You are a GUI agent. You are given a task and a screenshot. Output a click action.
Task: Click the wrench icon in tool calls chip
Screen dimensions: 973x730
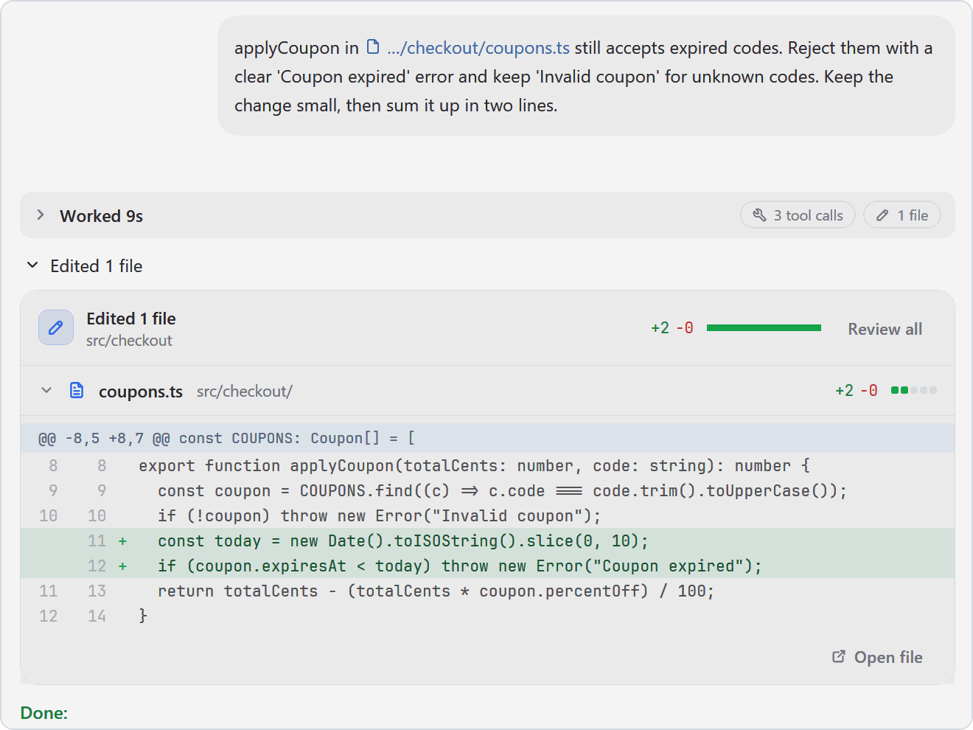[759, 215]
